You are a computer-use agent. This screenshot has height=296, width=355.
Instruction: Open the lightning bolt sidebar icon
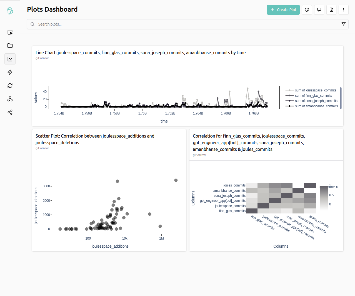click(10, 72)
